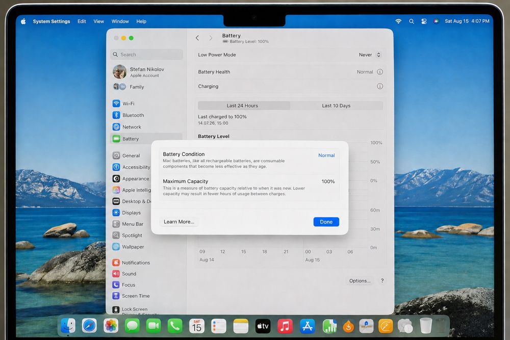Open Reminders from the Dock
The height and width of the screenshot is (340, 510).
[219, 325]
